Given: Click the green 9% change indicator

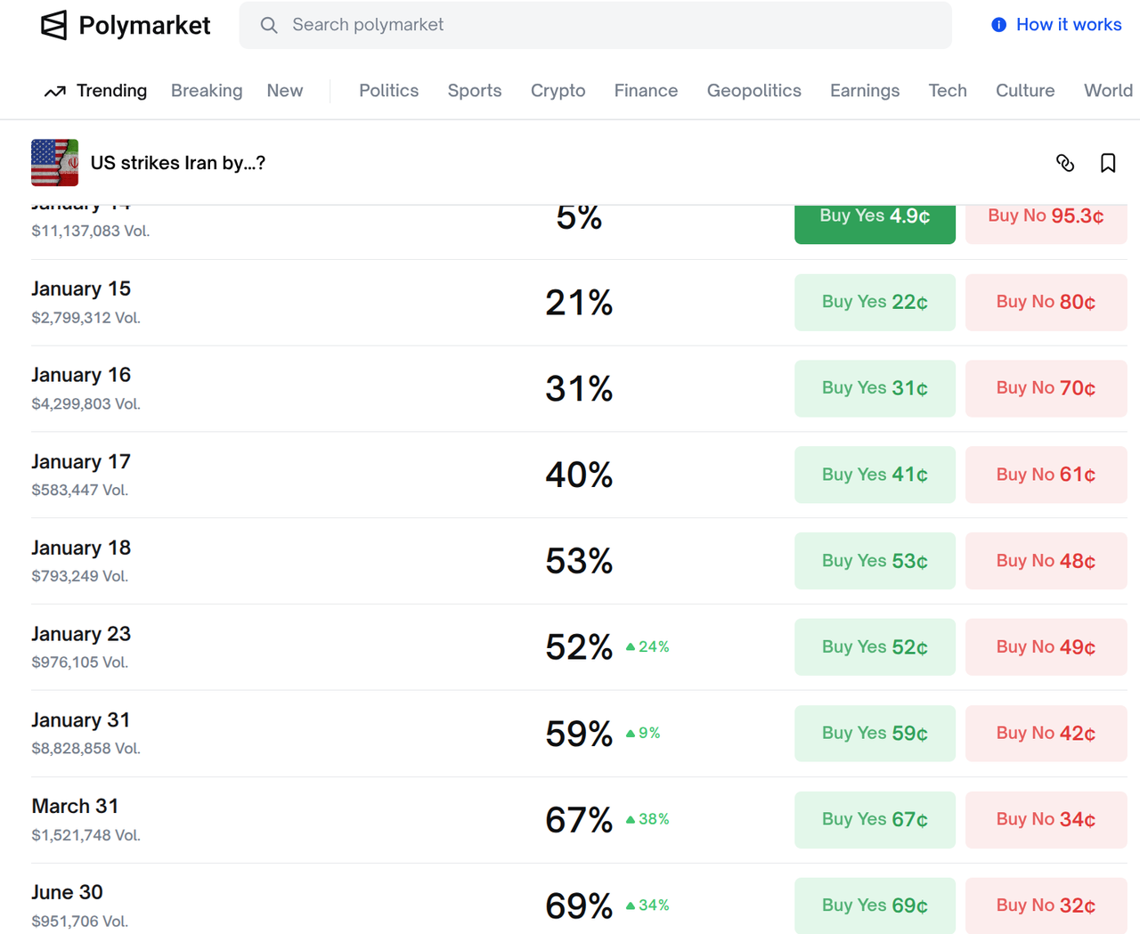Looking at the screenshot, I should tap(643, 734).
